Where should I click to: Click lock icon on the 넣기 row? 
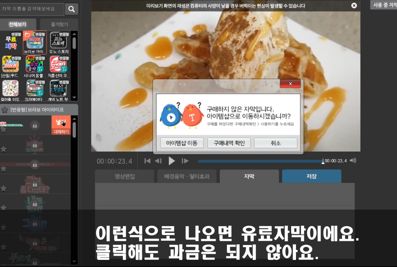[35, 125]
